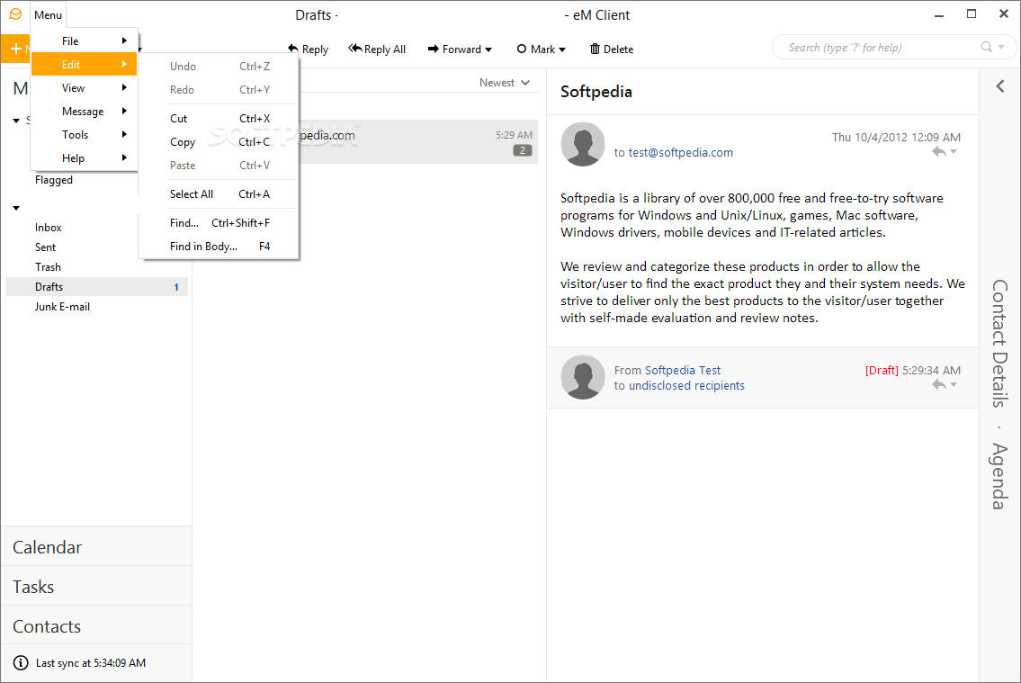
Task: Open the Message submenu
Action: click(x=84, y=112)
